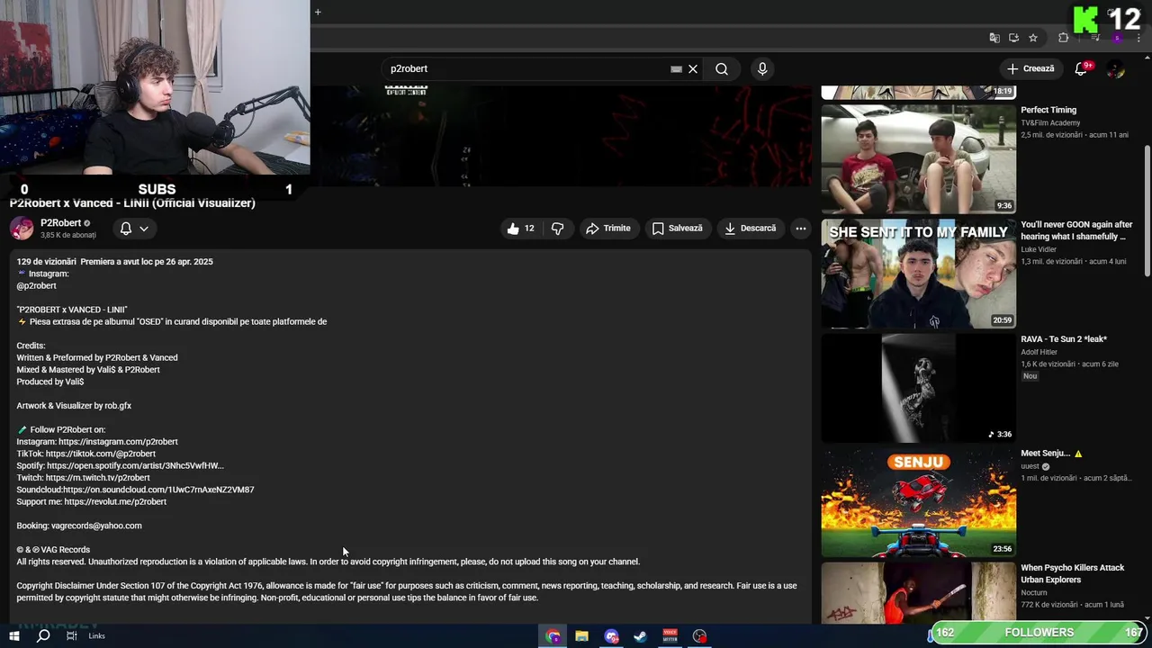Open RAVA - Te Sun 2 *leak* title
Image resolution: width=1152 pixels, height=648 pixels.
tap(1064, 339)
